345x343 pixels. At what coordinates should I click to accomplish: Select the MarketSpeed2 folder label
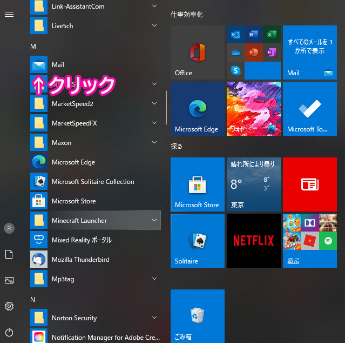pyautogui.click(x=72, y=104)
